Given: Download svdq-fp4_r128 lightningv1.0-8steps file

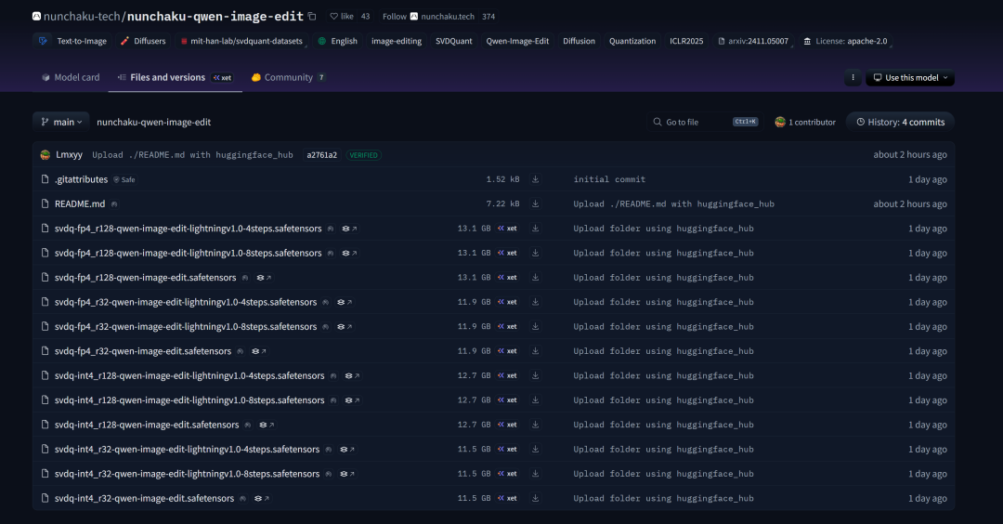Looking at the screenshot, I should point(536,253).
